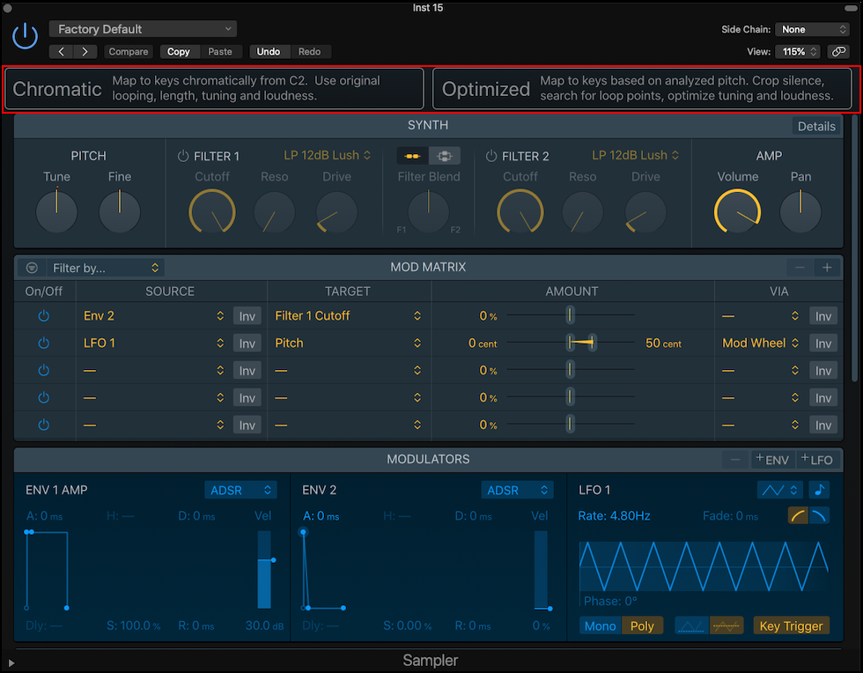Select the series filter configuration icon
Screen dimensions: 863x673
(x=412, y=157)
